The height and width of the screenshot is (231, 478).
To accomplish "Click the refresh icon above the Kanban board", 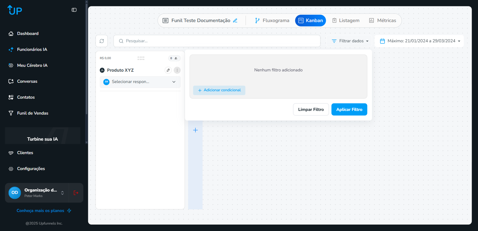I will pos(101,41).
